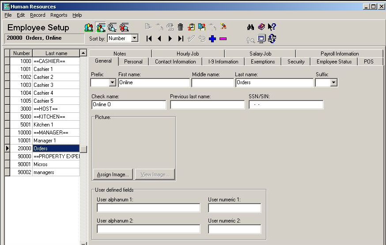Screen dimensions: 386x245
Task: Click the first employee filter icon with colored people
Action: point(89,27)
